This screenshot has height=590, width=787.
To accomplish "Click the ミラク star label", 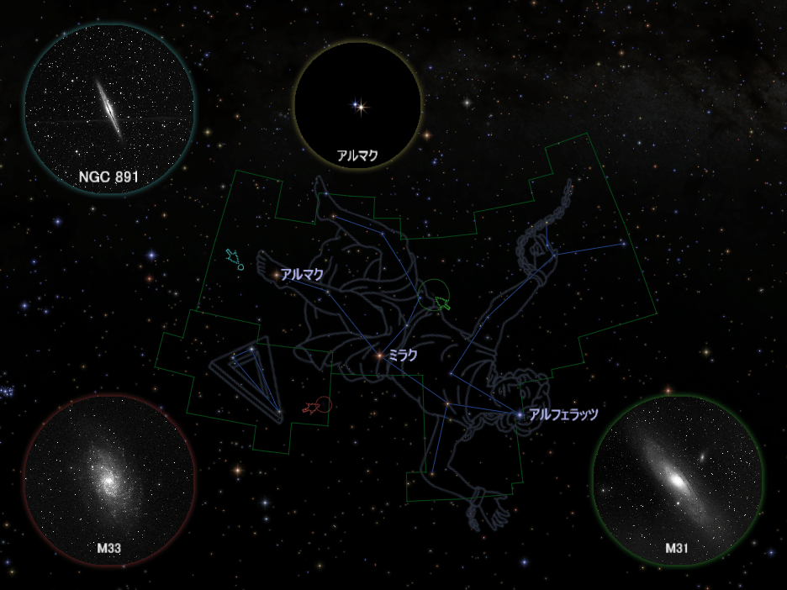I will [x=403, y=356].
